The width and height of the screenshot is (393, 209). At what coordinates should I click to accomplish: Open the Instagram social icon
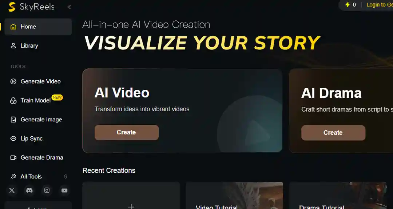click(x=47, y=190)
